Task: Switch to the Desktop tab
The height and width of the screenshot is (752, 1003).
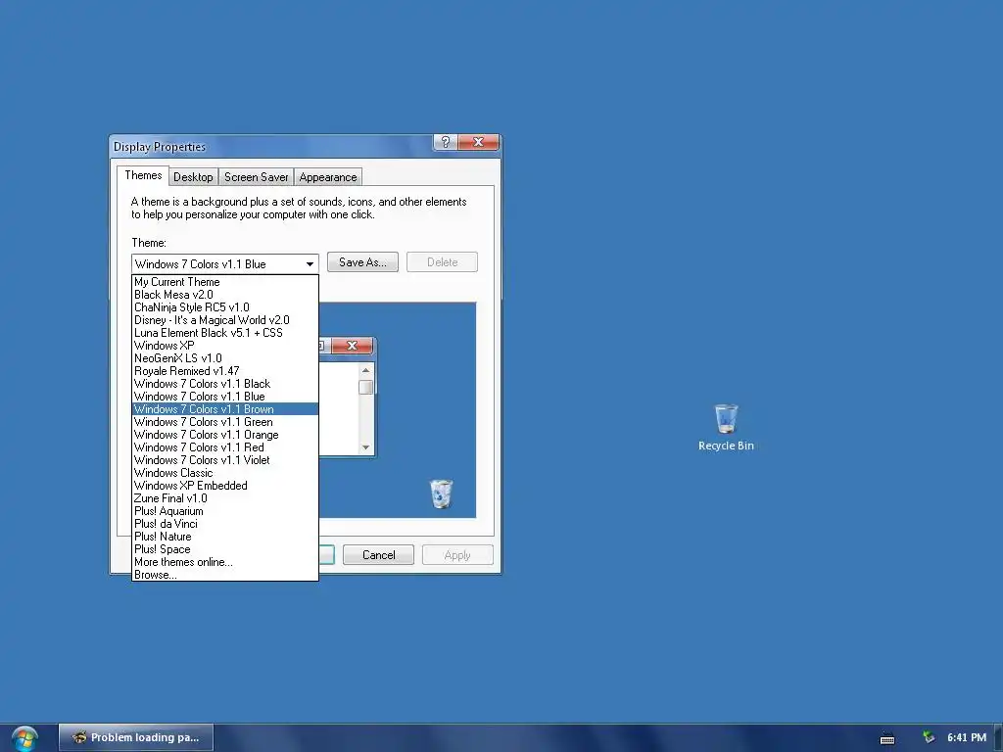Action: click(193, 177)
